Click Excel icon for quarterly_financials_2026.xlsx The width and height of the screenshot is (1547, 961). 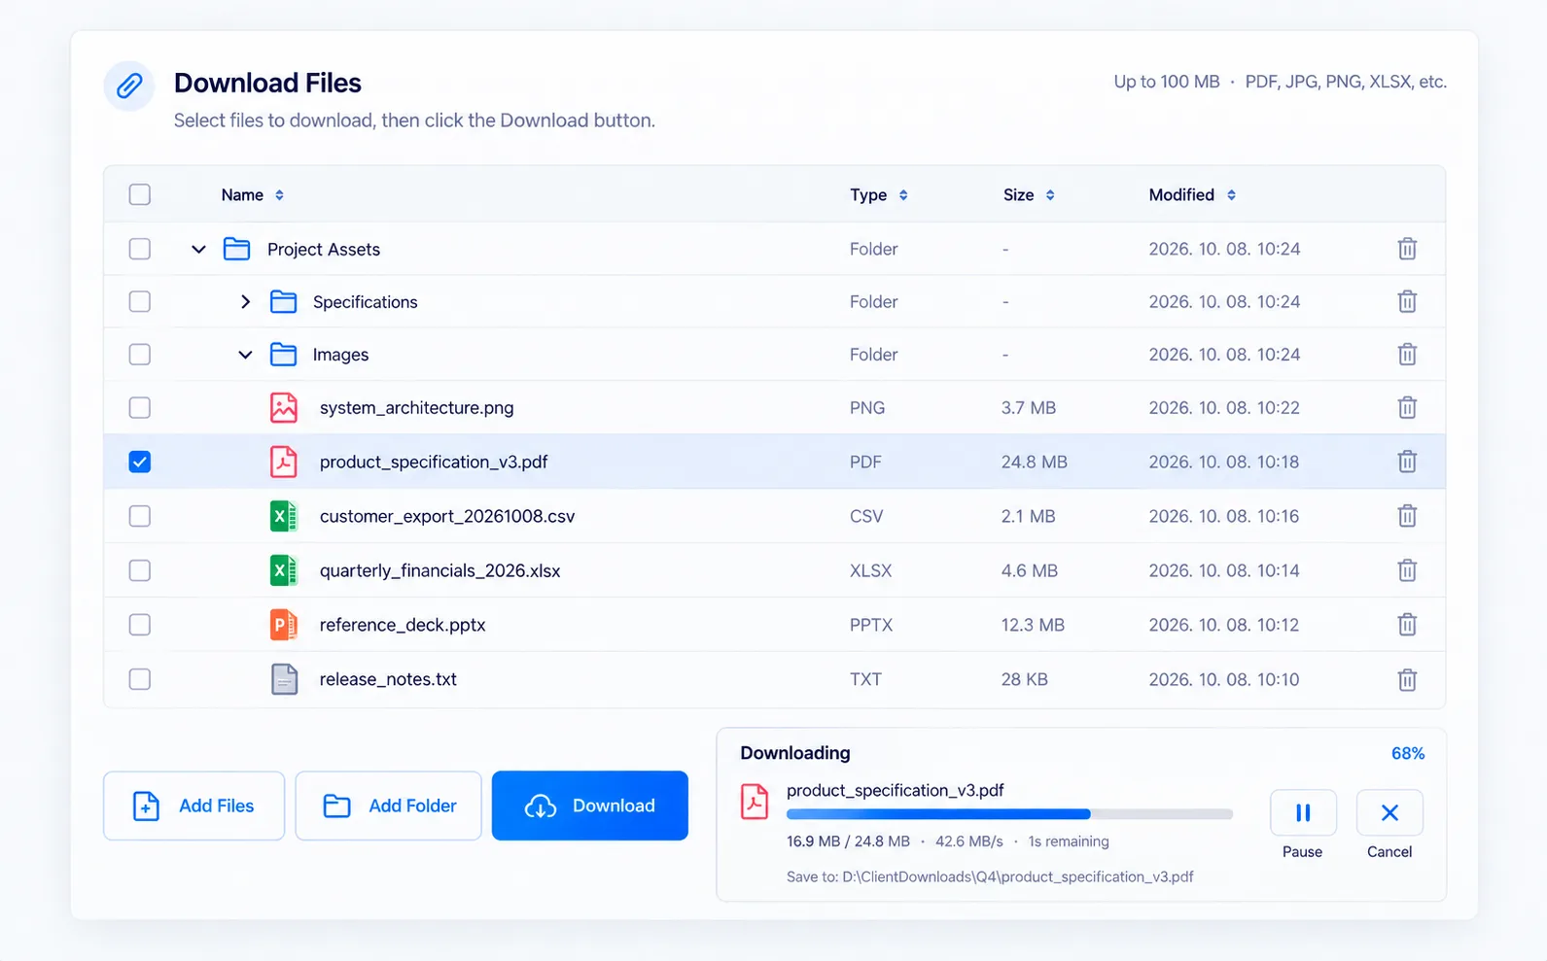[283, 570]
